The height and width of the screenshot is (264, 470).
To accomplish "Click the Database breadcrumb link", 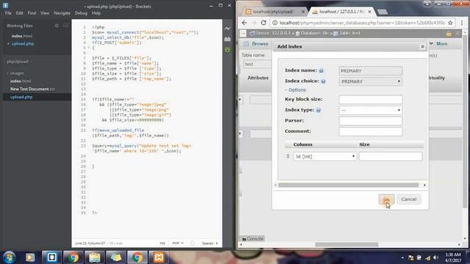I will [312, 33].
